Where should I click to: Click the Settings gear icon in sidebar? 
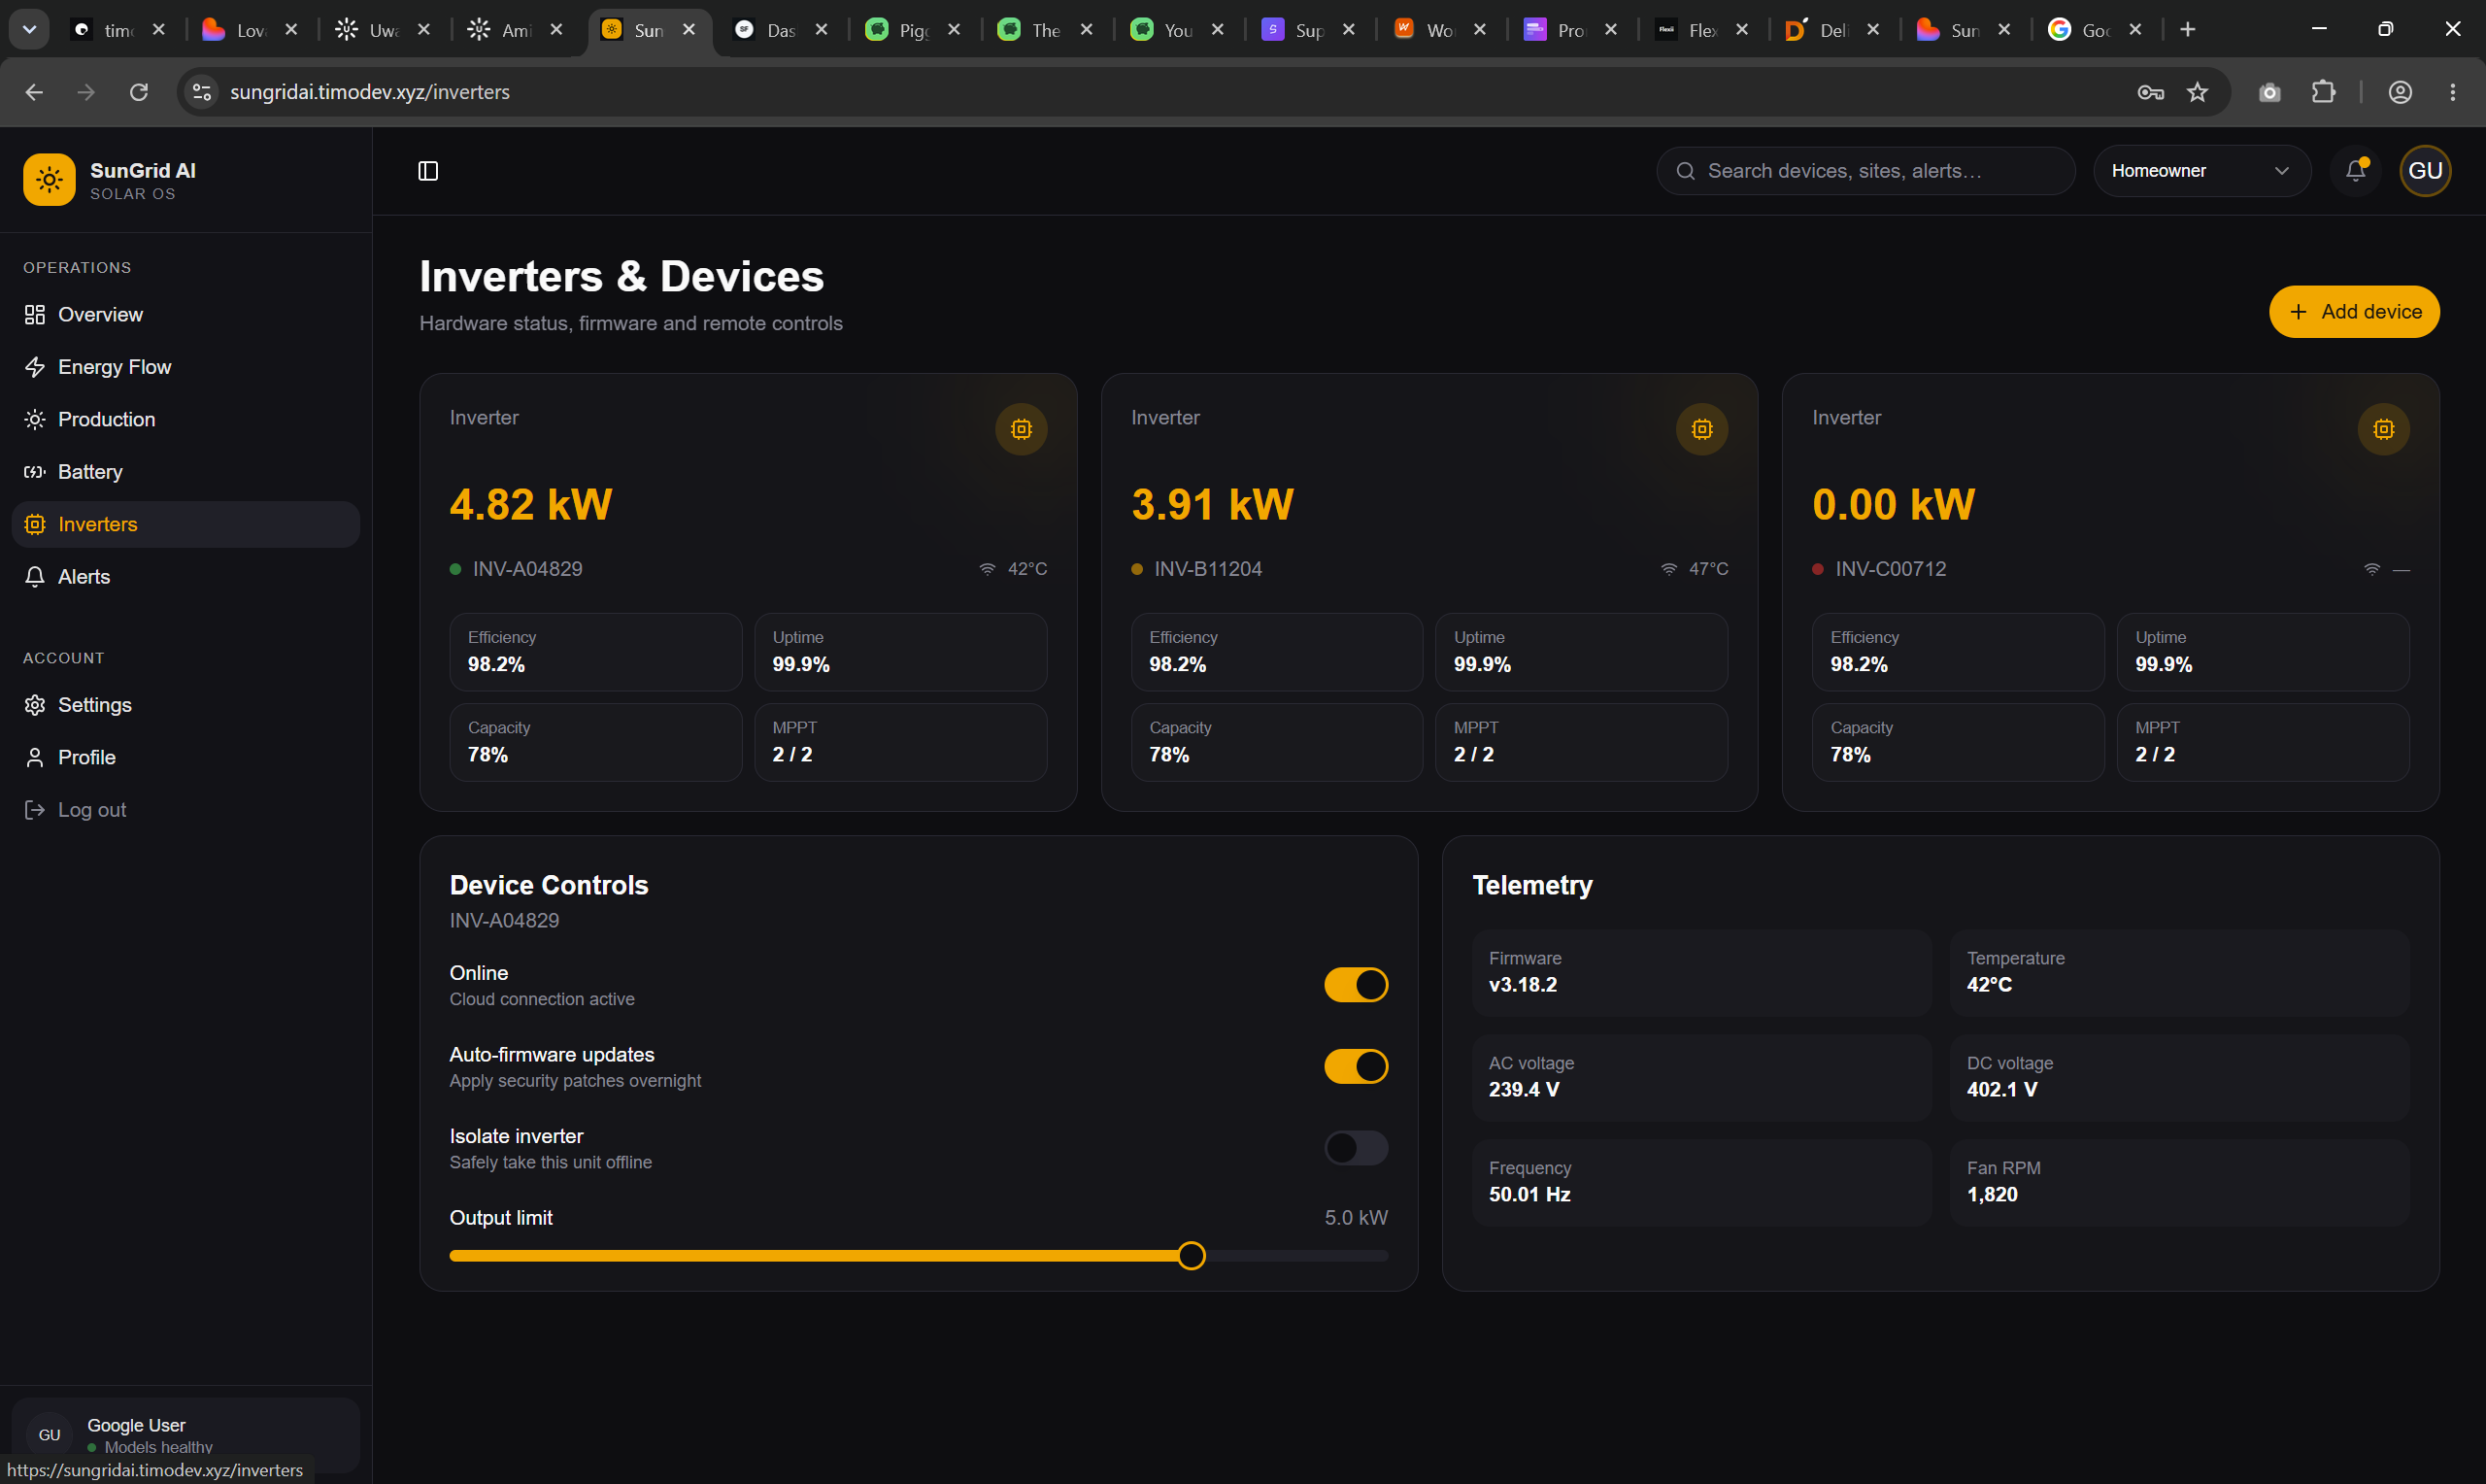tap(35, 705)
